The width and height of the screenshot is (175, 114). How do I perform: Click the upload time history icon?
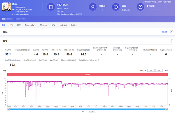pyautogui.click(x=140, y=7)
